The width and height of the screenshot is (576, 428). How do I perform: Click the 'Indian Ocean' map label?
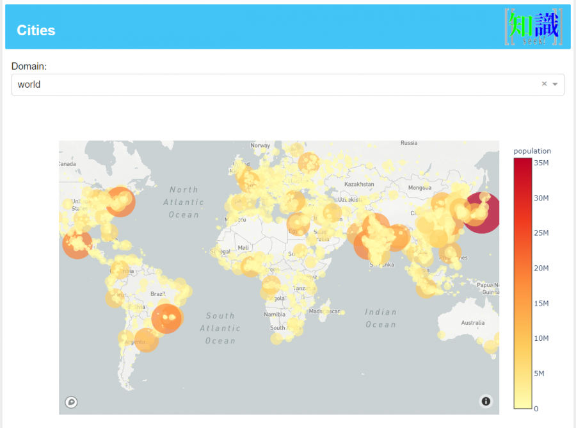[381, 318]
